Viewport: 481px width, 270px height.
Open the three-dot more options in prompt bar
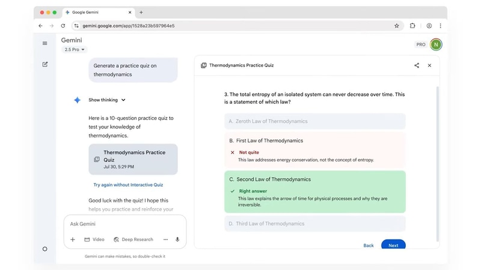165,239
